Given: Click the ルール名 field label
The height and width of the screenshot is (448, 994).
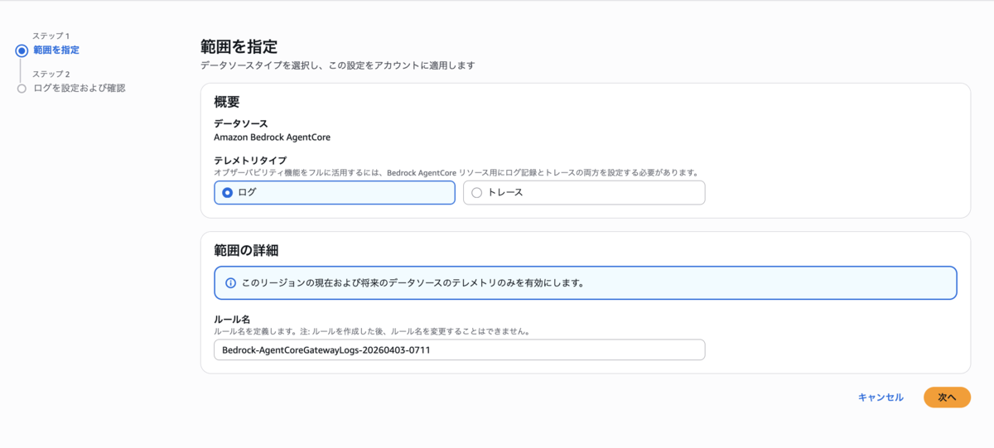Looking at the screenshot, I should click(232, 319).
